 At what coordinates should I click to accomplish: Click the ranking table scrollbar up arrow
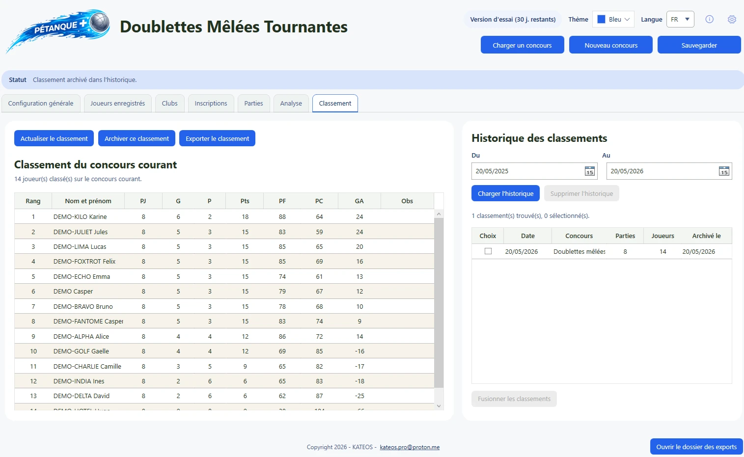click(439, 214)
